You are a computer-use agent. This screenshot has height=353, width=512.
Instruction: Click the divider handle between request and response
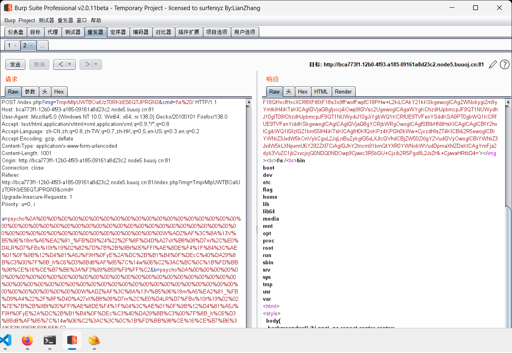(257, 230)
